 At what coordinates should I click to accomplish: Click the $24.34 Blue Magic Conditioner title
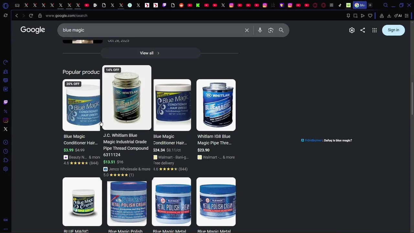point(170,139)
